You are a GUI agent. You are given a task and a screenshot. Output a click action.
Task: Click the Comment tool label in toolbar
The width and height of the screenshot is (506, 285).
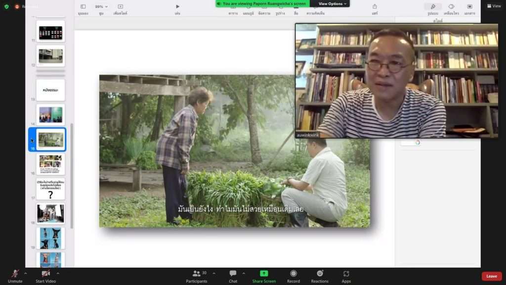pos(315,13)
